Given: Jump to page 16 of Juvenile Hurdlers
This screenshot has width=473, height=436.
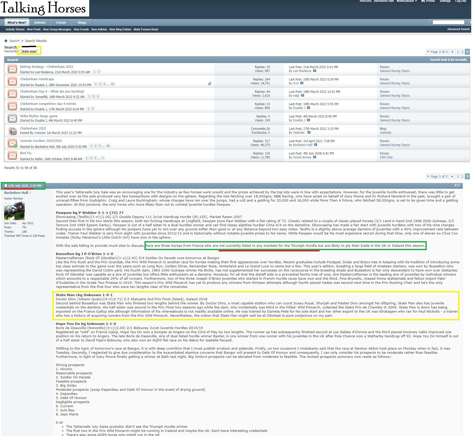Looking at the screenshot, I should (x=108, y=146).
